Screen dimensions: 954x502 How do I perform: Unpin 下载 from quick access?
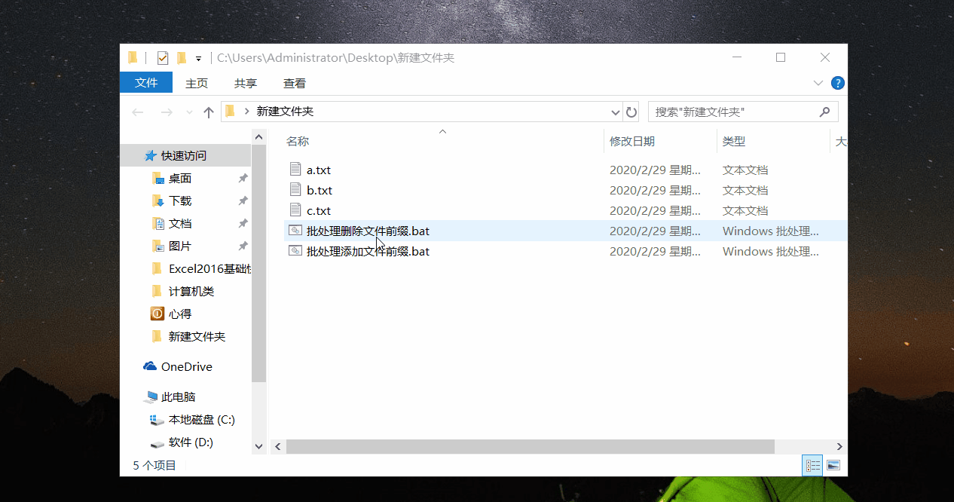pyautogui.click(x=243, y=200)
